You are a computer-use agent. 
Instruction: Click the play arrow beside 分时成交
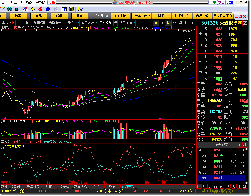pyautogui.click(x=239, y=145)
